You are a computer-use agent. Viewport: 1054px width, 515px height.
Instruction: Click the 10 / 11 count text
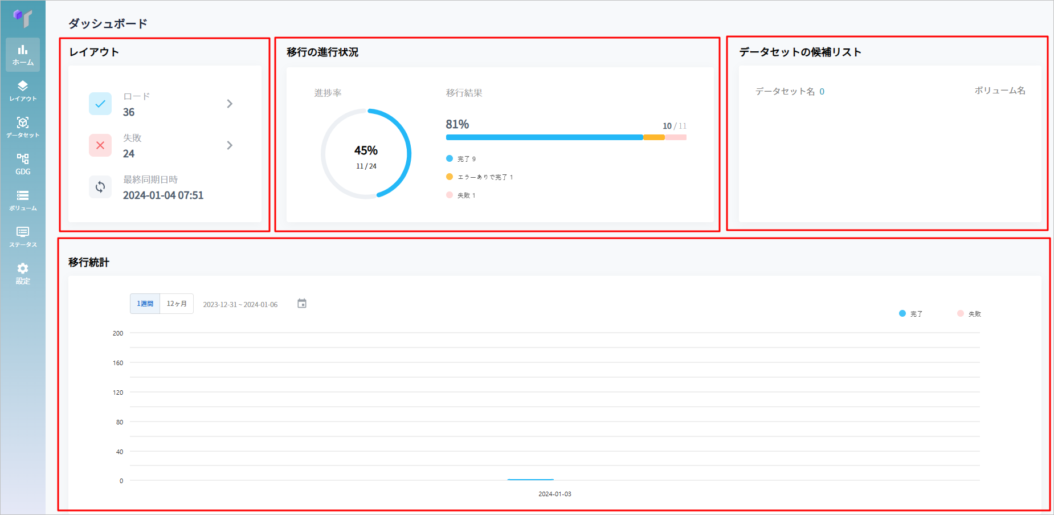pos(675,126)
